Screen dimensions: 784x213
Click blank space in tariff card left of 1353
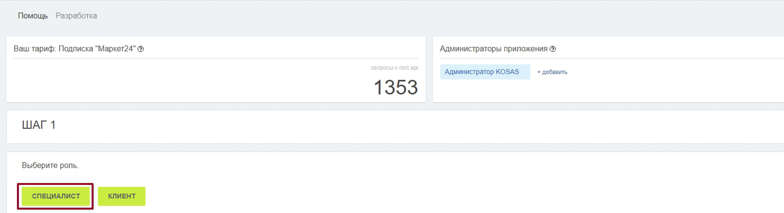(184, 84)
